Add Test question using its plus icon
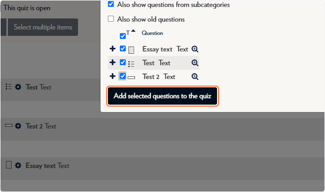This screenshot has width=325, height=192. tap(112, 63)
